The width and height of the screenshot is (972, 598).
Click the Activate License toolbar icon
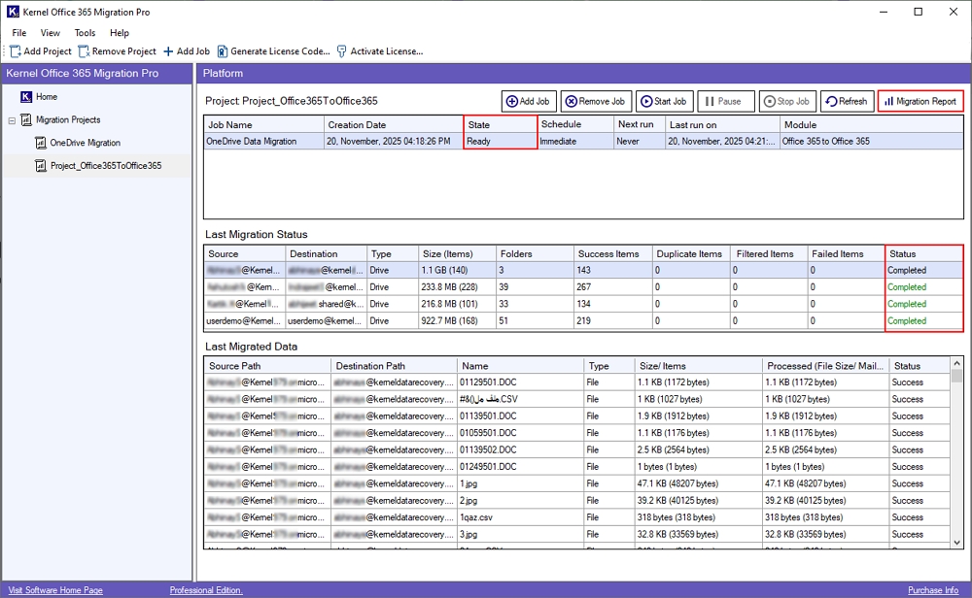342,51
